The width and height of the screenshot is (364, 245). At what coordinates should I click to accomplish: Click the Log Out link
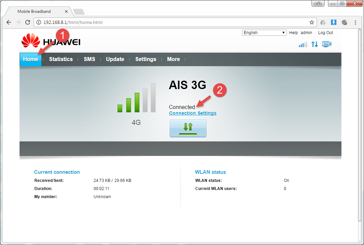326,33
